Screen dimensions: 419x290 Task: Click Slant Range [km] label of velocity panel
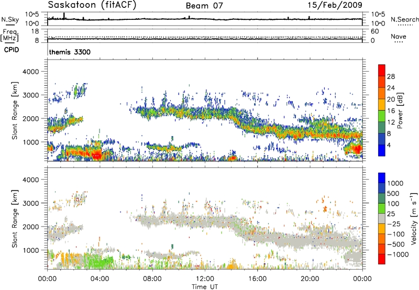[15, 219]
